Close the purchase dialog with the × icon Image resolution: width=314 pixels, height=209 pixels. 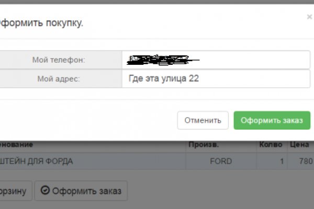pos(309,17)
